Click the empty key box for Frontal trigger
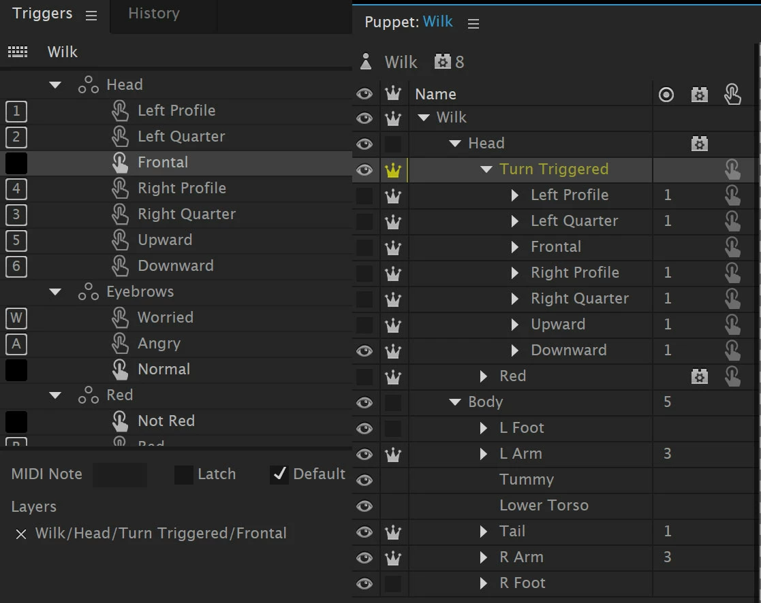 16,163
